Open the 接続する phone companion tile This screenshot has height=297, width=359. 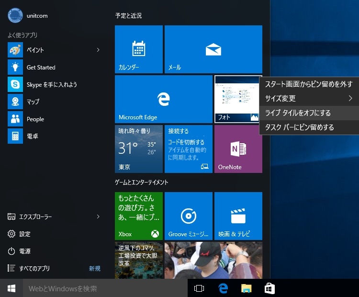189,149
